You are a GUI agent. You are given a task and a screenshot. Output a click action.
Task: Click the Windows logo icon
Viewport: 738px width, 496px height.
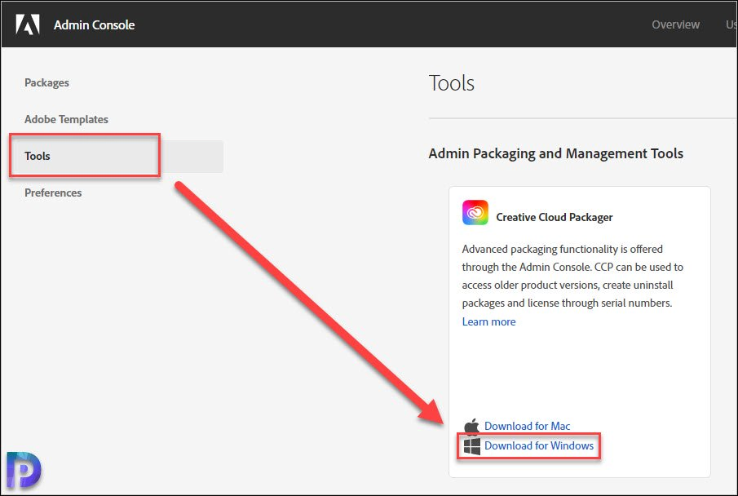tap(471, 446)
